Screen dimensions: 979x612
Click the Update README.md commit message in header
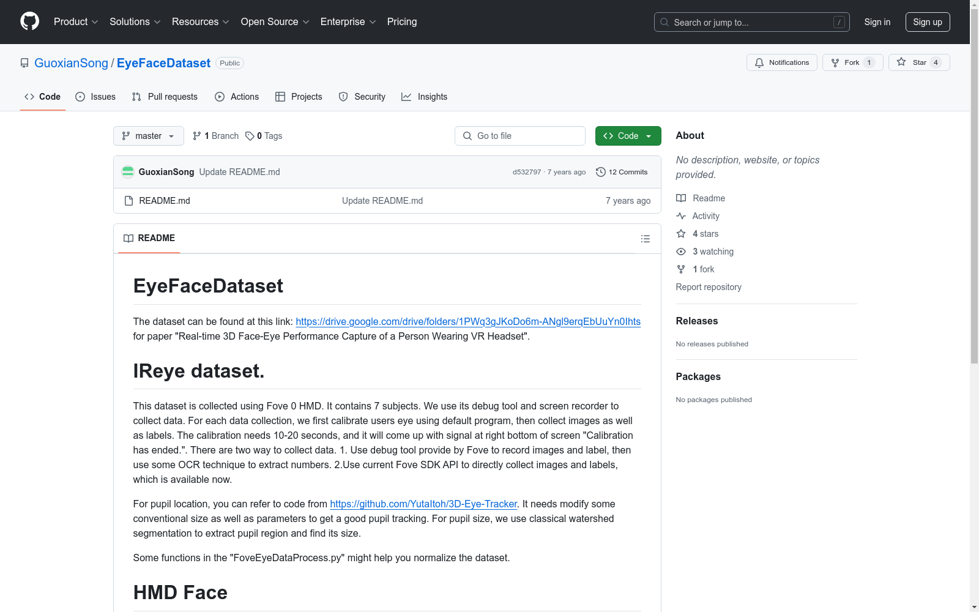pyautogui.click(x=239, y=172)
